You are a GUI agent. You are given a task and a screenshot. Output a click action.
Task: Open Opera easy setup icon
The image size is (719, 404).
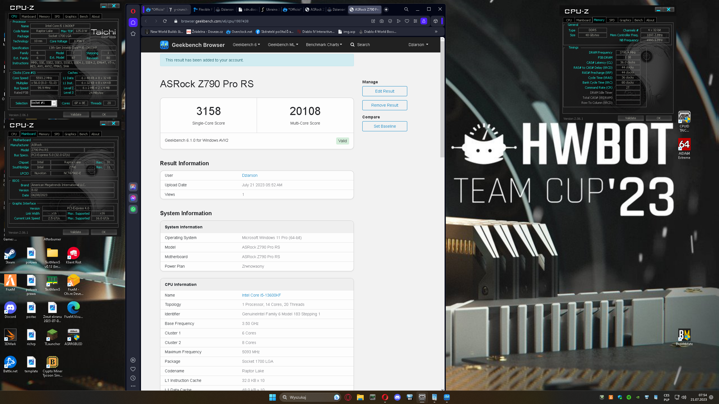tap(415, 21)
